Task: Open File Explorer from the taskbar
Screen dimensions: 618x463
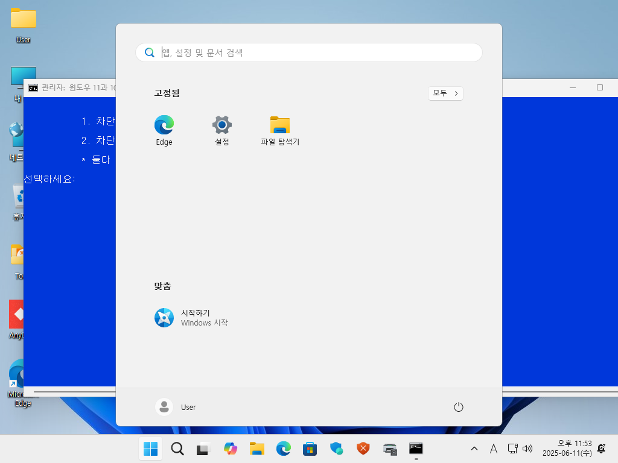Action: tap(256, 449)
